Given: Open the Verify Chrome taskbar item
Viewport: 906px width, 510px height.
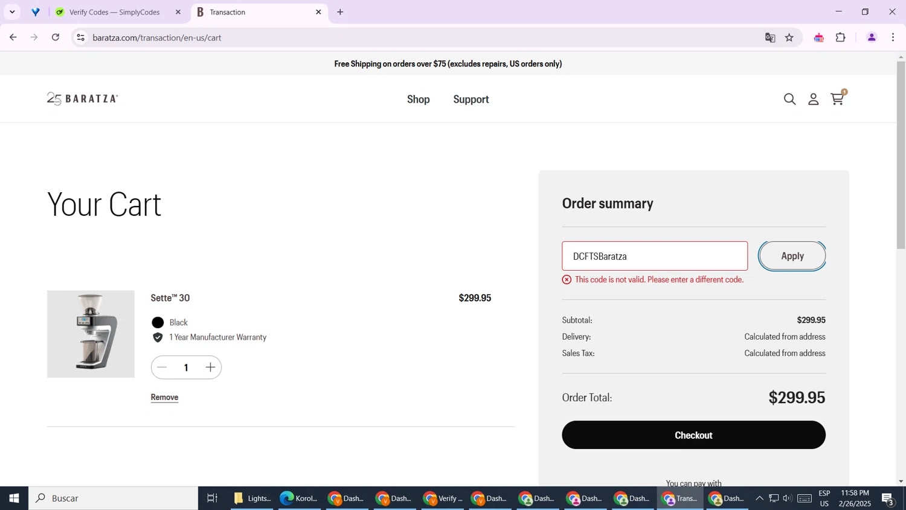Looking at the screenshot, I should [x=443, y=499].
